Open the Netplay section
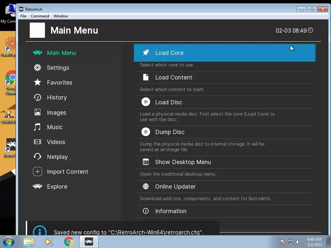 [57, 157]
